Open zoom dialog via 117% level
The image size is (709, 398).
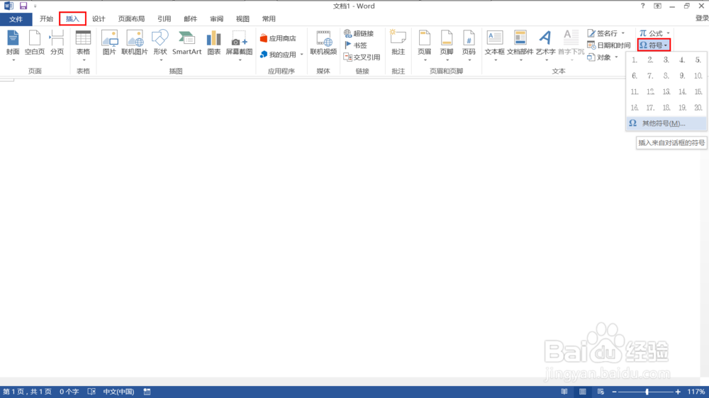[696, 392]
